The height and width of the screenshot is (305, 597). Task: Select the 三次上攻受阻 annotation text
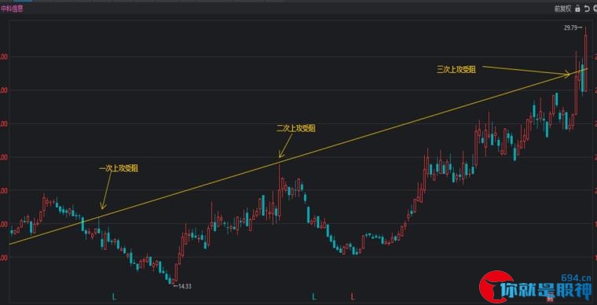point(456,69)
